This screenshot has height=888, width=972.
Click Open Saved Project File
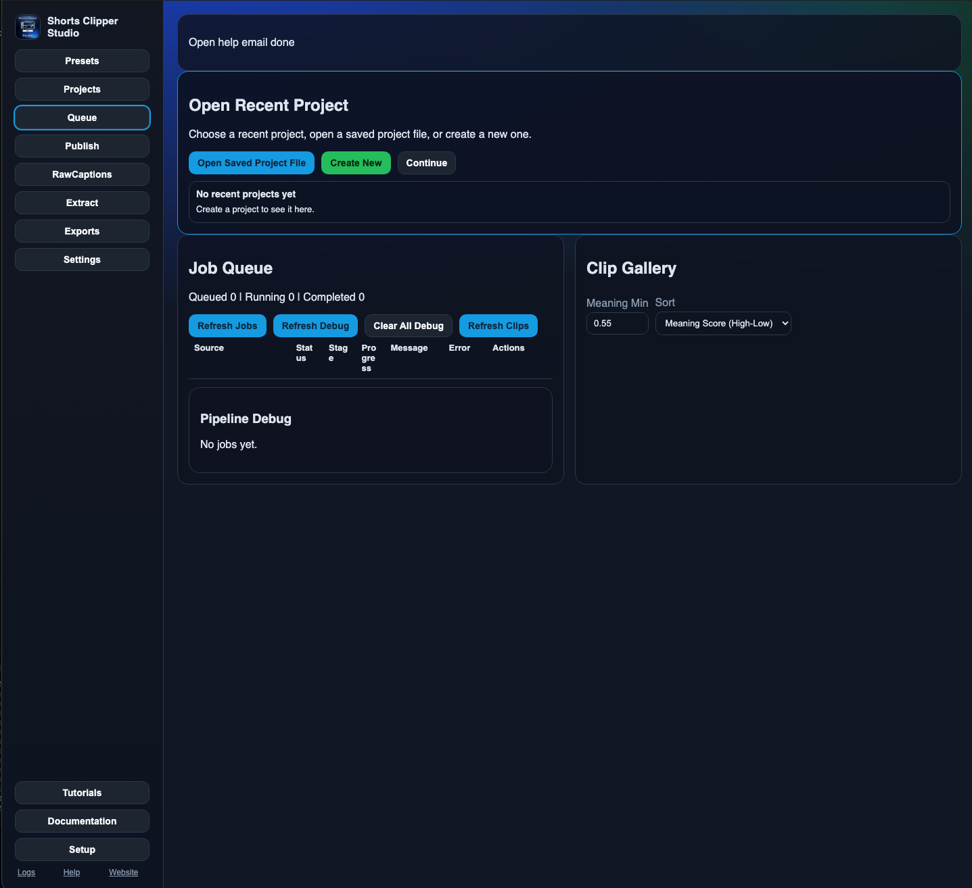[252, 163]
